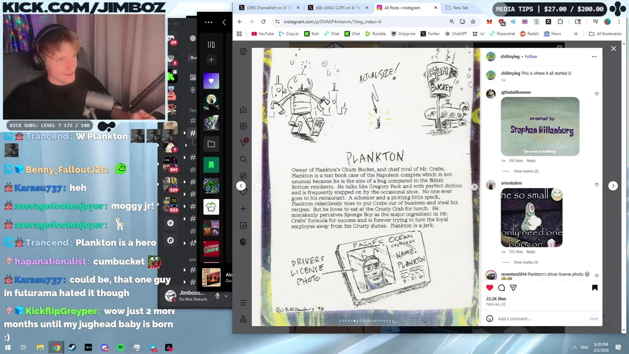Open side panel three-dot menu
The image size is (629, 354).
tap(209, 22)
